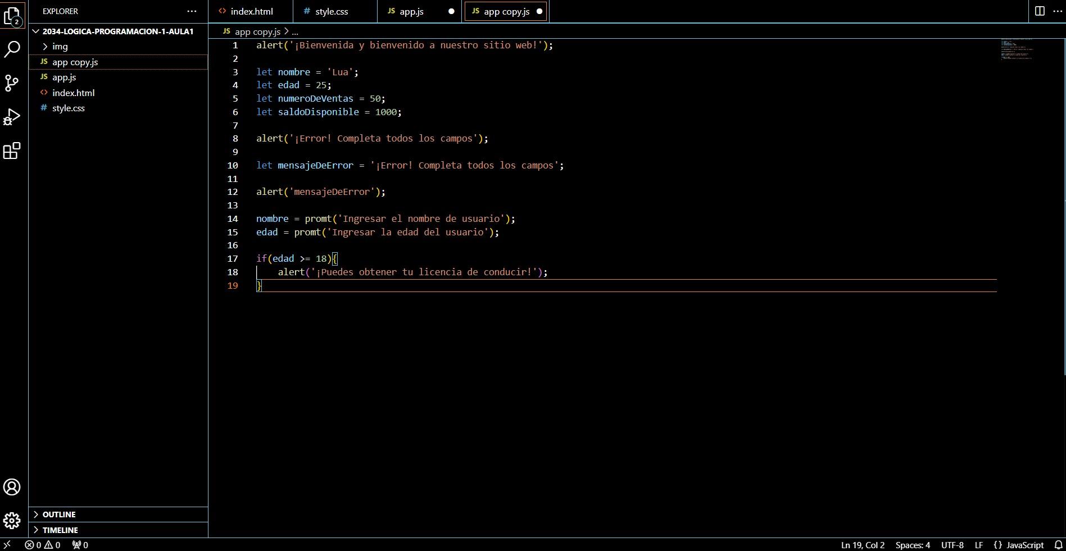Open the remote window indicator in status bar
The height and width of the screenshot is (551, 1066).
[x=7, y=545]
